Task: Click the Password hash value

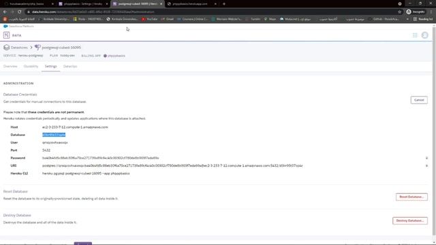Action: click(101, 158)
